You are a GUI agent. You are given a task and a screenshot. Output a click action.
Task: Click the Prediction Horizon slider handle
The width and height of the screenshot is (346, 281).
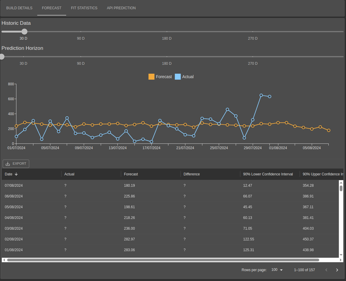click(2, 57)
